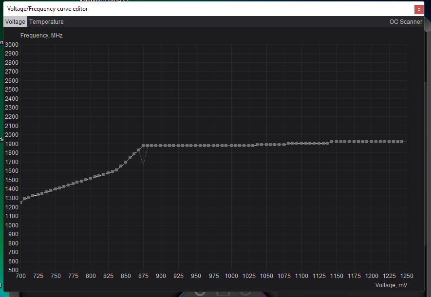Click the '500' frequency axis label
The image size is (431, 297).
(x=13, y=270)
